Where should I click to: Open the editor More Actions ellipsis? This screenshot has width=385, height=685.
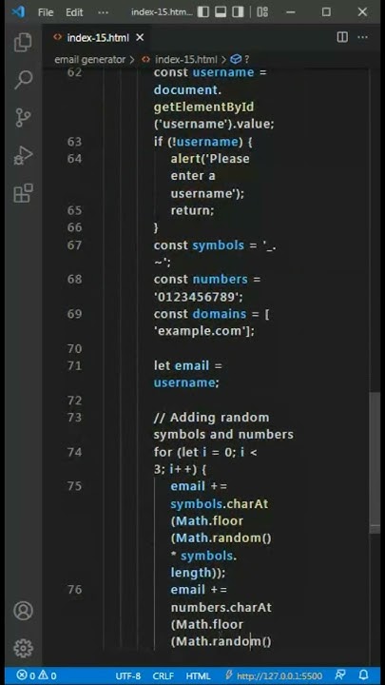coord(363,37)
